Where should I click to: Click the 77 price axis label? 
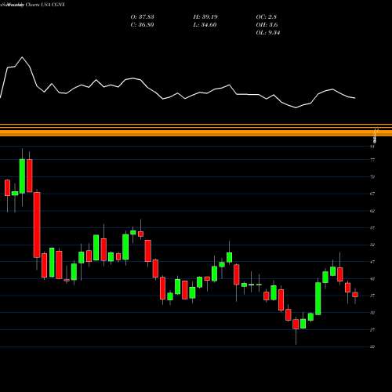(372, 160)
